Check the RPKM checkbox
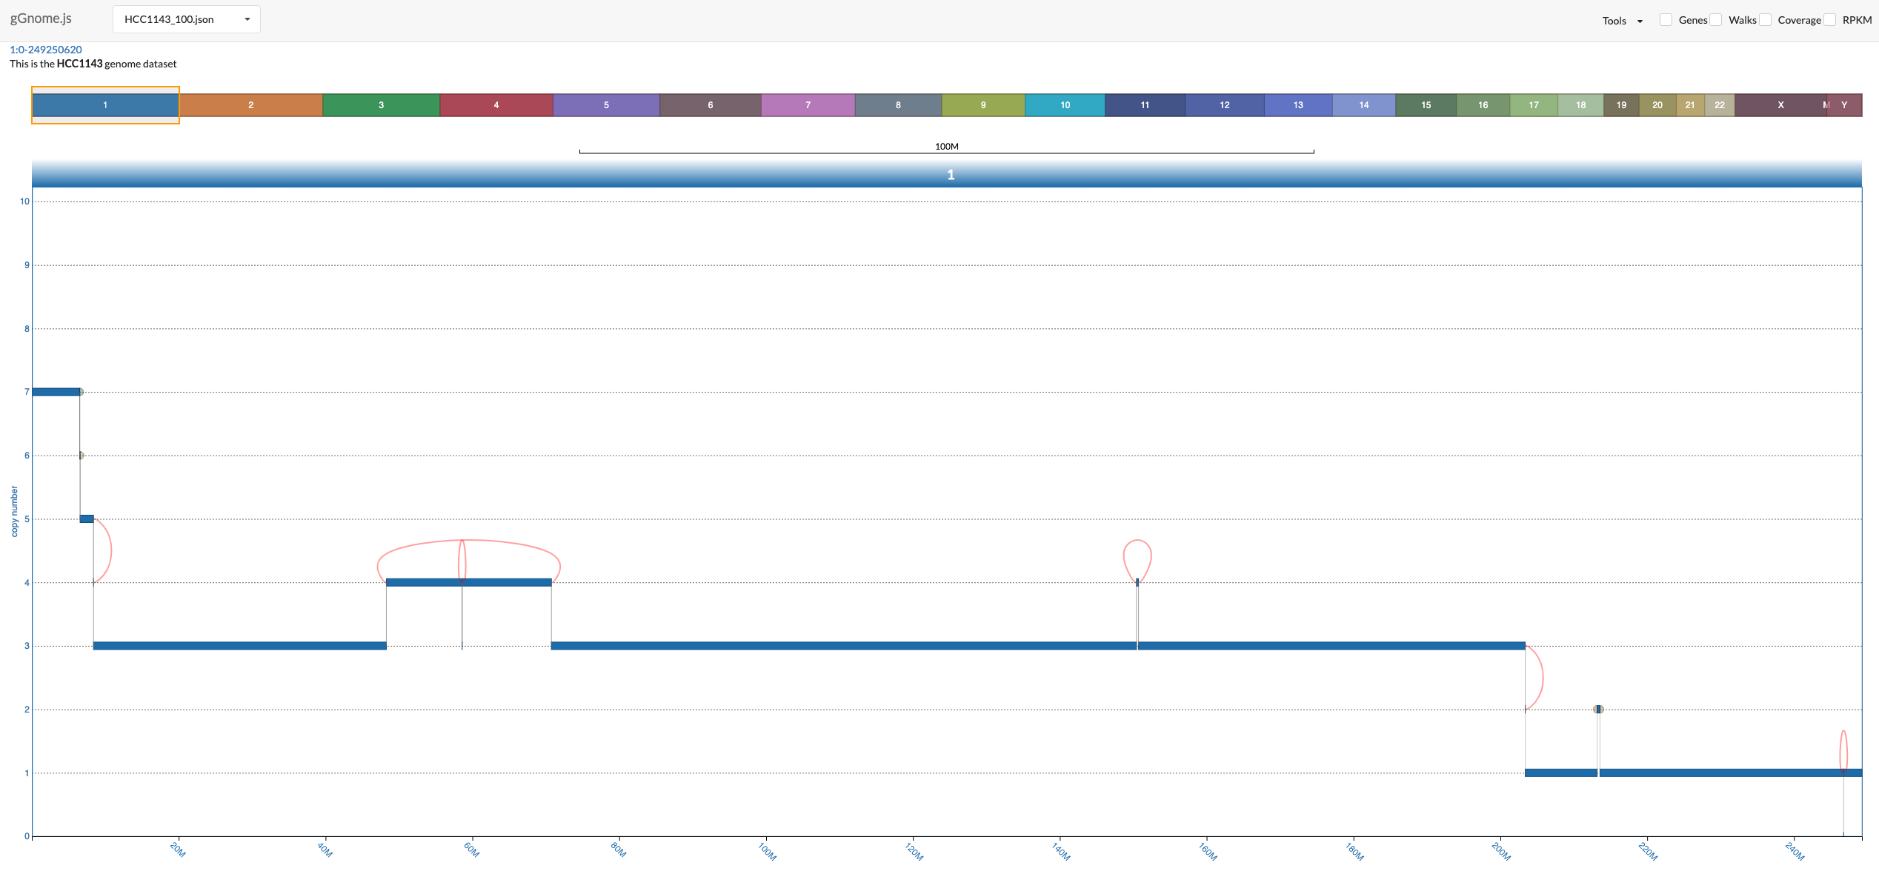The height and width of the screenshot is (877, 1879). coord(1830,20)
